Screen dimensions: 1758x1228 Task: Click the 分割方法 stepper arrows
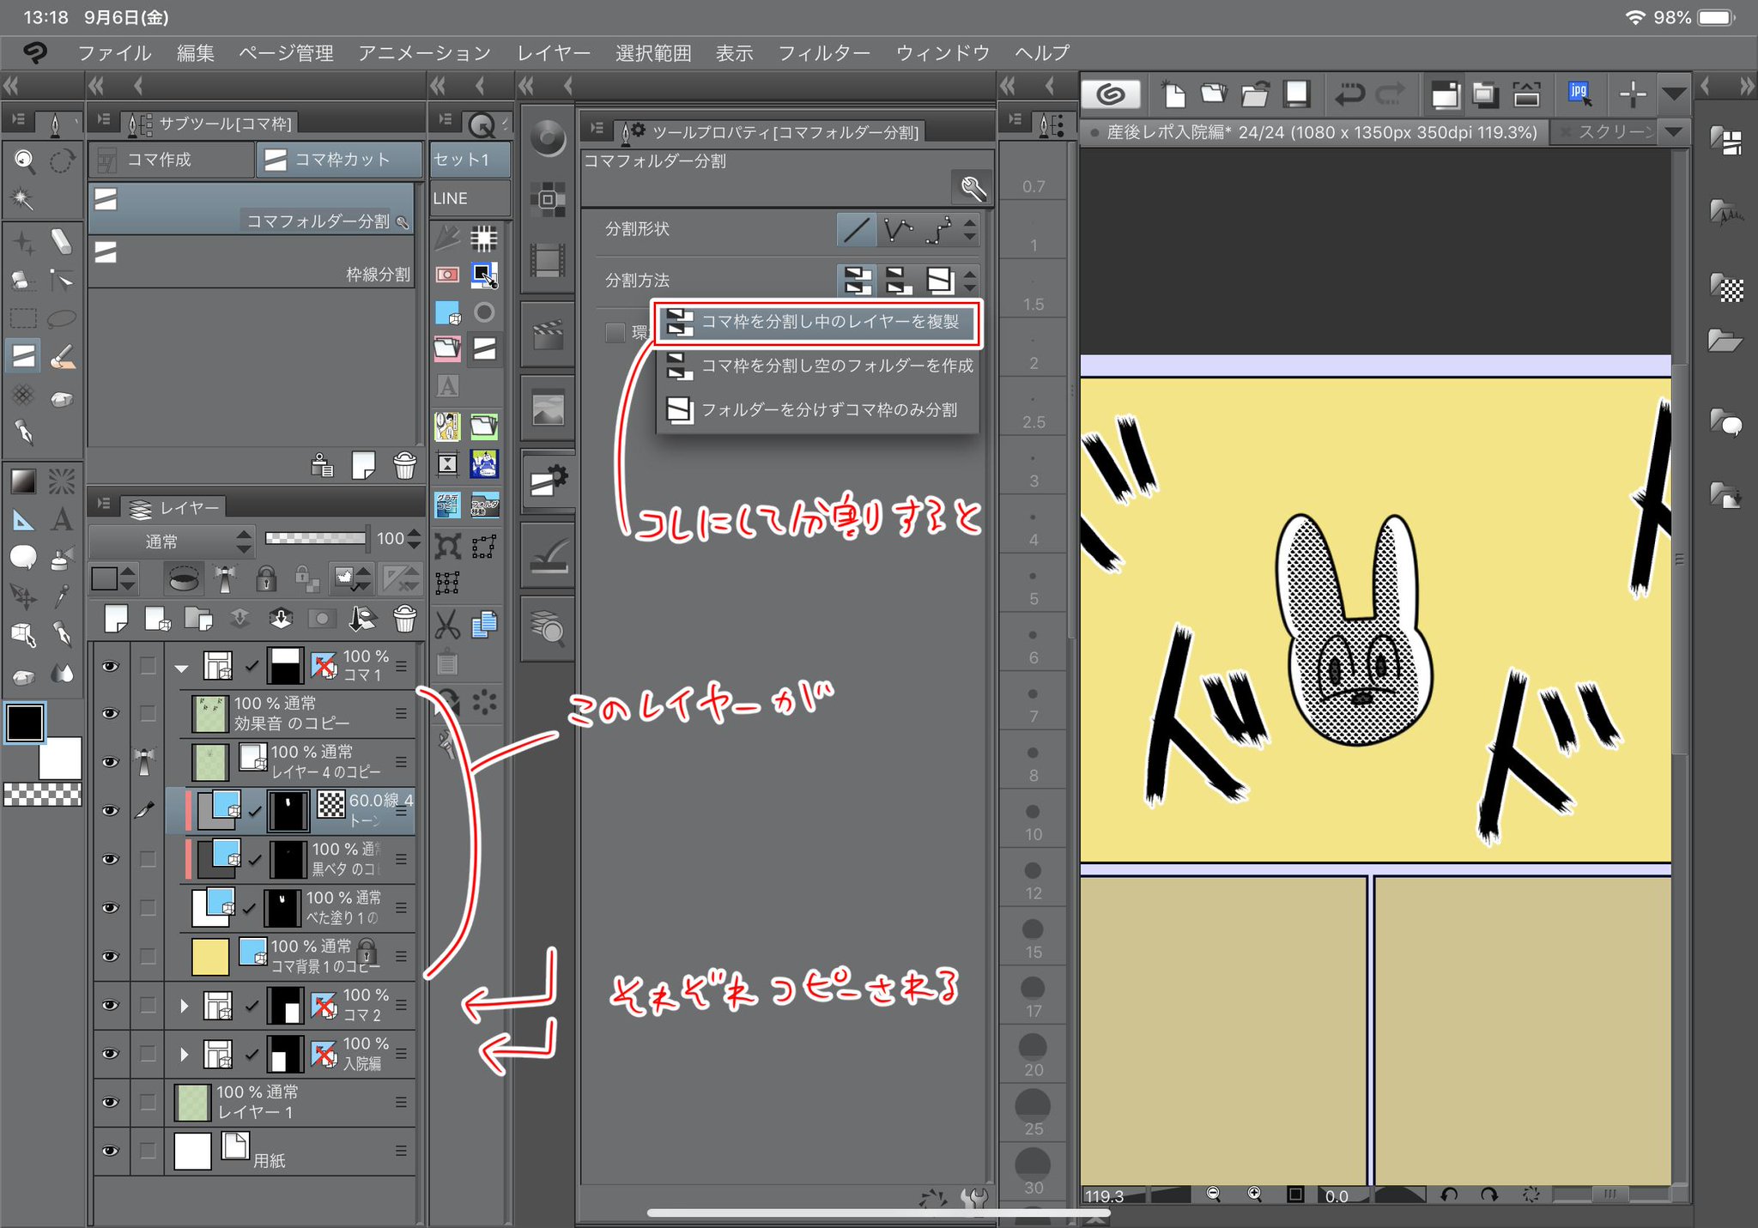click(970, 281)
